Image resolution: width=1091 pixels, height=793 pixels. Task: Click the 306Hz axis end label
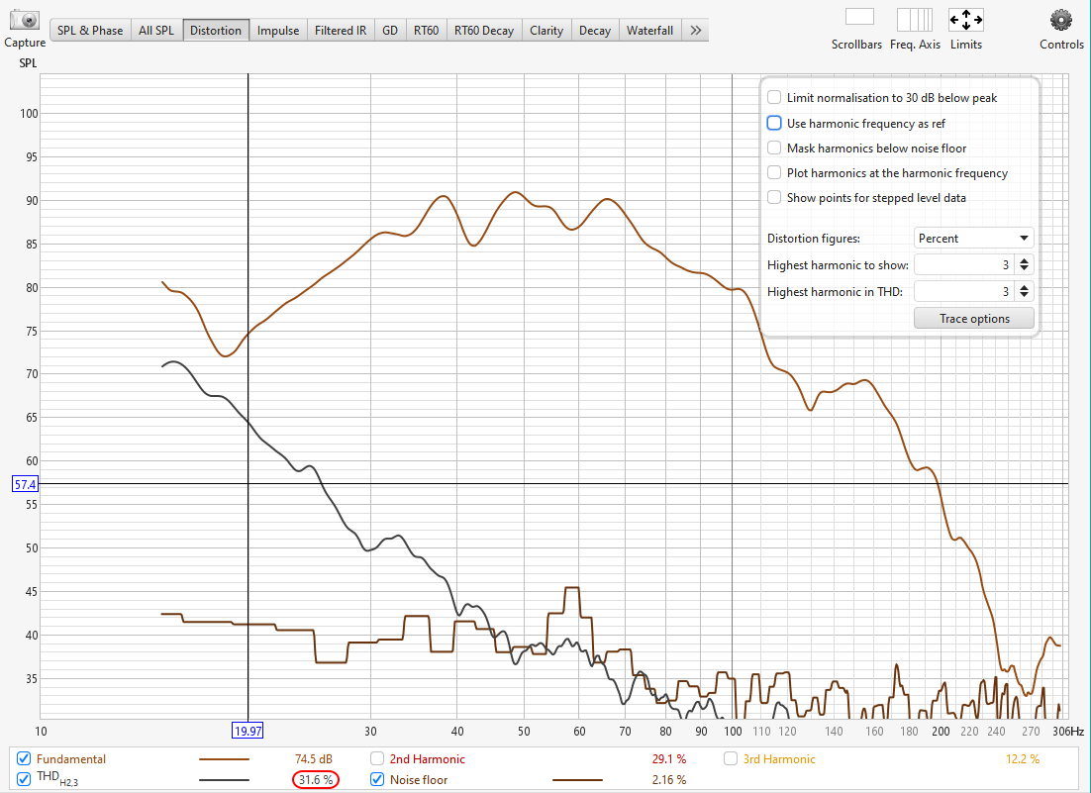click(1068, 731)
